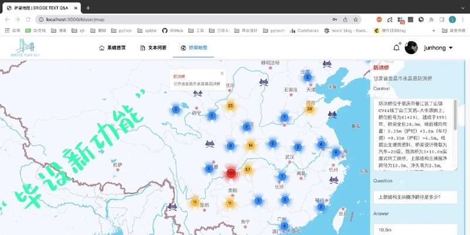Open the Codeforces bookmark

pyautogui.click(x=305, y=31)
